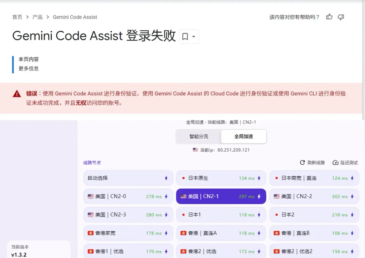
Task: Select the 美国 | CN2-2 node
Action: (314, 196)
